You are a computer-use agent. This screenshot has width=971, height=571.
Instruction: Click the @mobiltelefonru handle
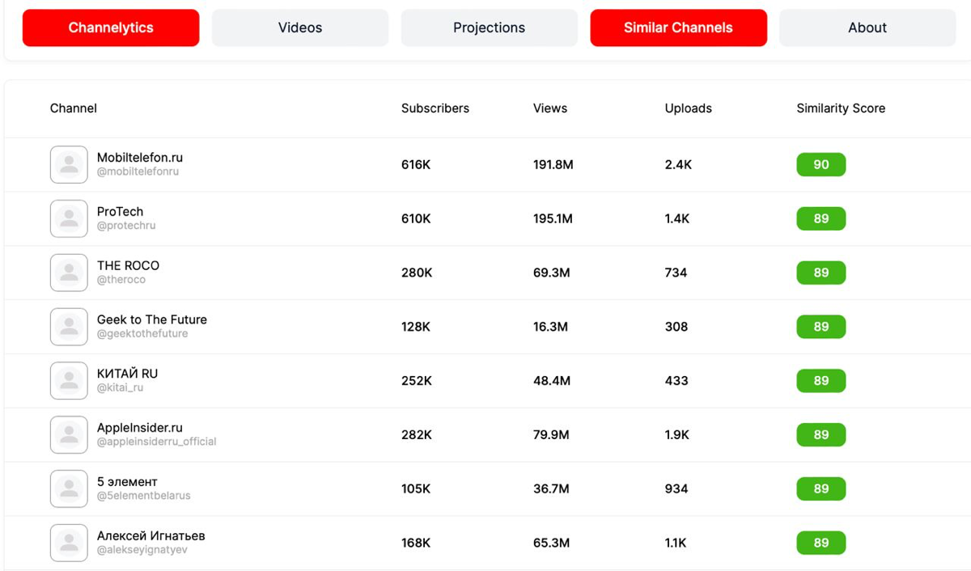coord(138,172)
